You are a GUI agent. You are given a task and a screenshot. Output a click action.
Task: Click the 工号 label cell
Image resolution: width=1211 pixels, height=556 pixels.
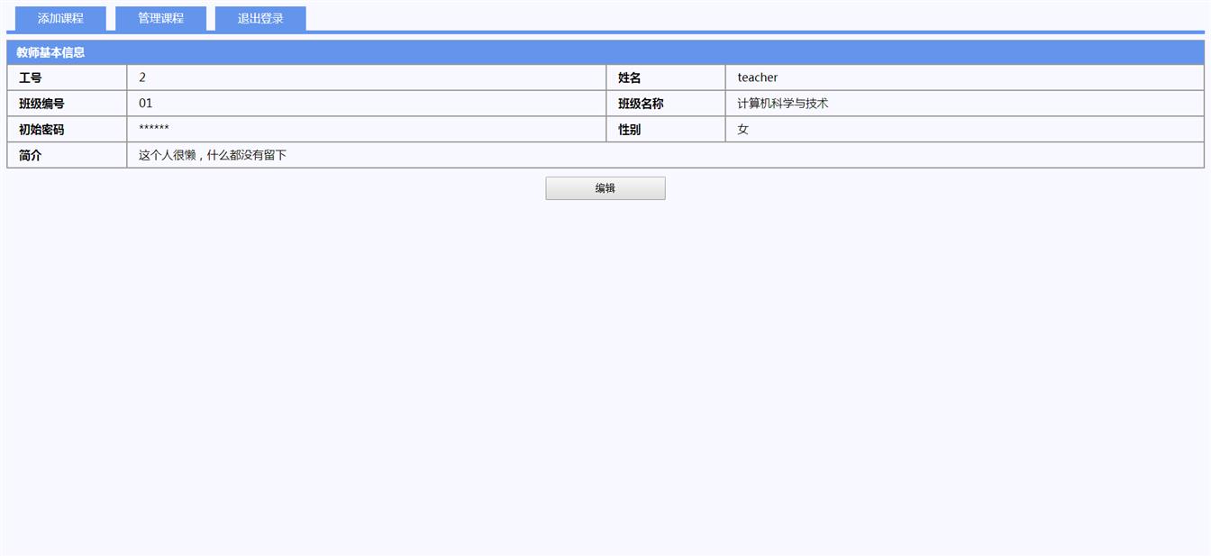click(67, 78)
